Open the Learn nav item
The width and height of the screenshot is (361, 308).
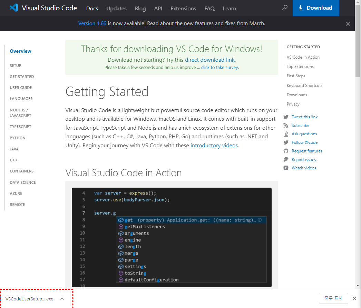(230, 9)
